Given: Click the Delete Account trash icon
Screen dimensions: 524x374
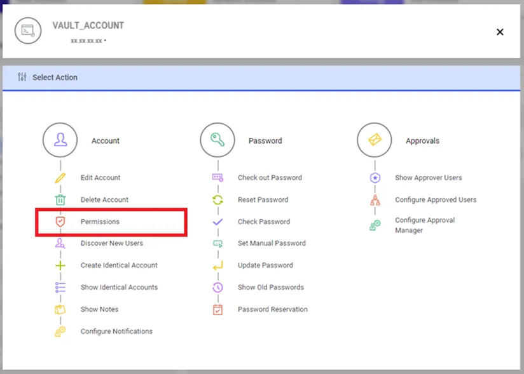Looking at the screenshot, I should point(60,200).
